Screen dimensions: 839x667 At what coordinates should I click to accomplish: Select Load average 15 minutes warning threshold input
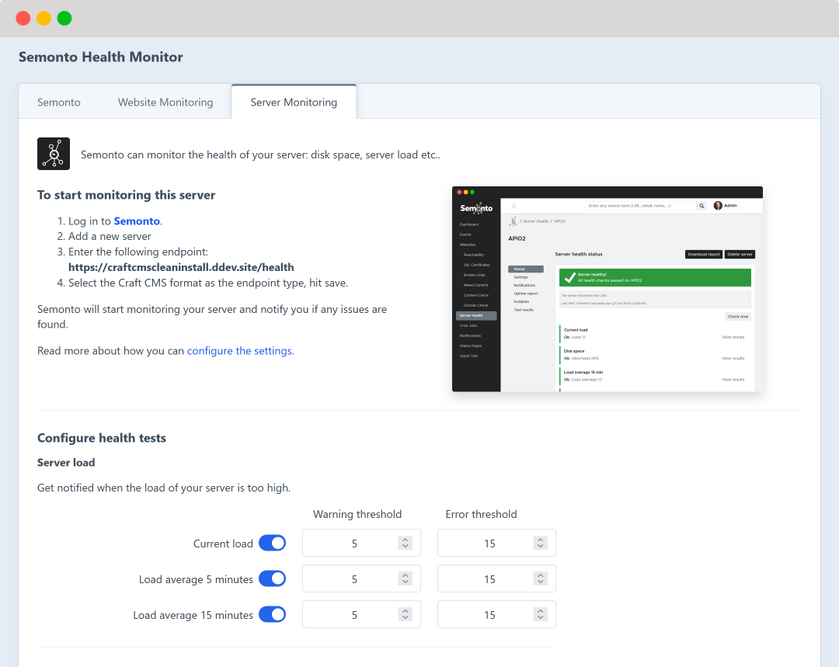pos(362,614)
